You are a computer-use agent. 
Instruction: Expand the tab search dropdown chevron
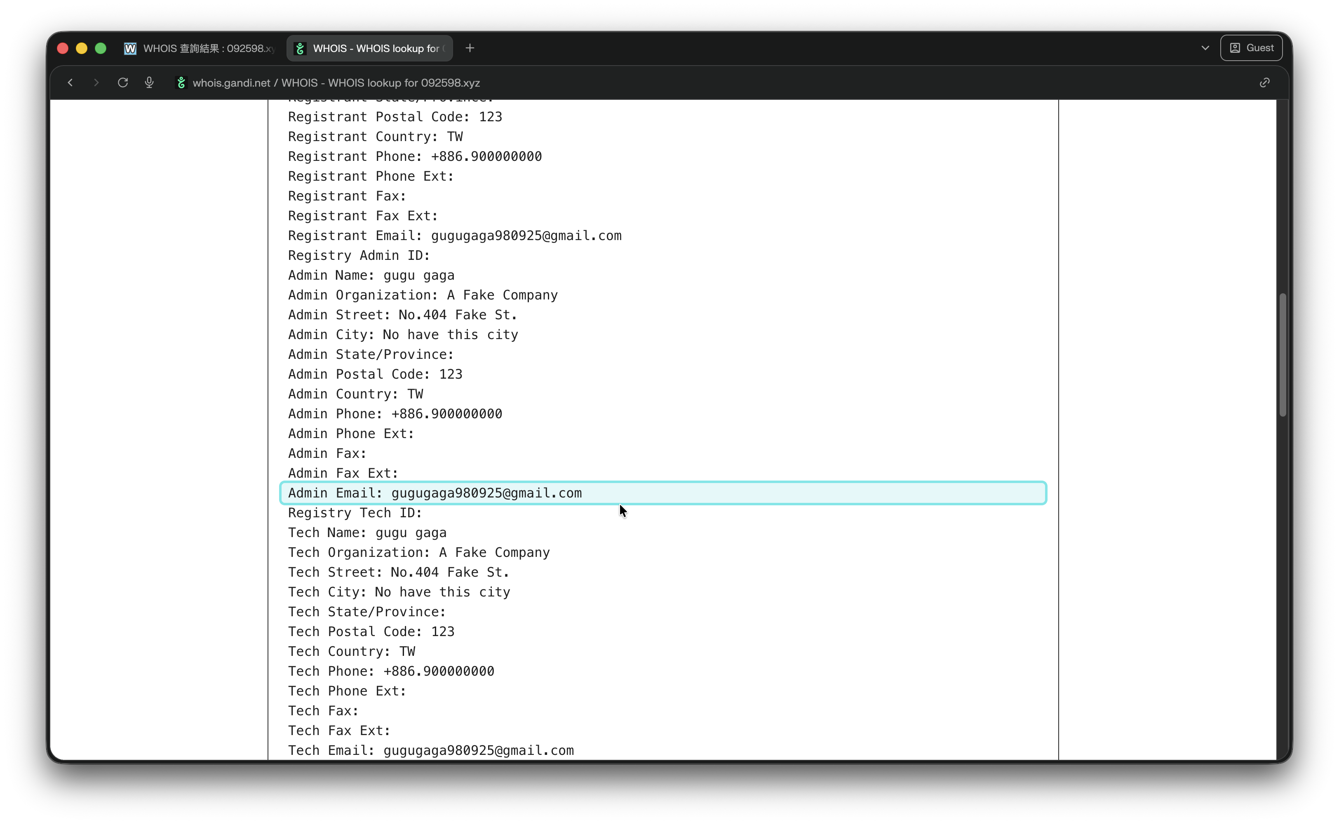[1205, 48]
